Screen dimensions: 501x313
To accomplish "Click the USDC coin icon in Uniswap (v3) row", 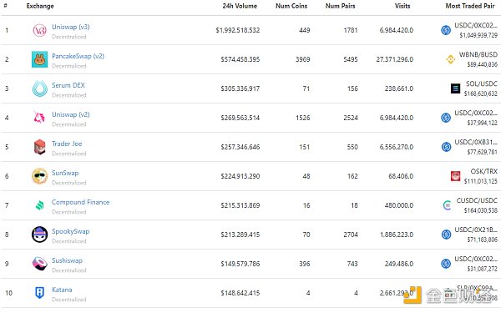I will coord(446,30).
